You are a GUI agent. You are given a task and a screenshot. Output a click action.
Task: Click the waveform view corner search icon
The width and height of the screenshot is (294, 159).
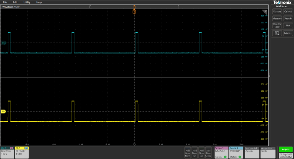(265, 12)
